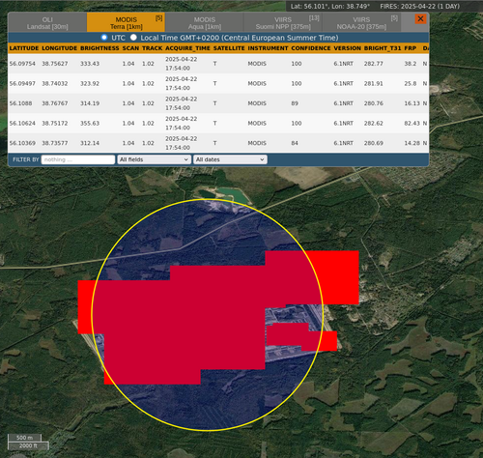Image resolution: width=483 pixels, height=458 pixels.
Task: Click longitude value 38.75172
Action: click(55, 124)
